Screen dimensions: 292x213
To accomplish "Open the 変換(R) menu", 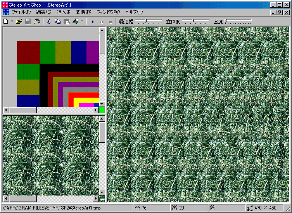I will pyautogui.click(x=83, y=12).
